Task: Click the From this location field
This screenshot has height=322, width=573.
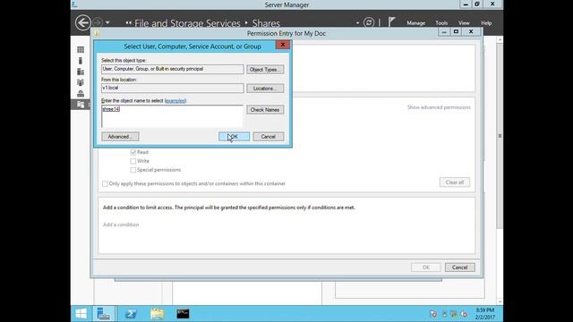Action: pyautogui.click(x=172, y=88)
